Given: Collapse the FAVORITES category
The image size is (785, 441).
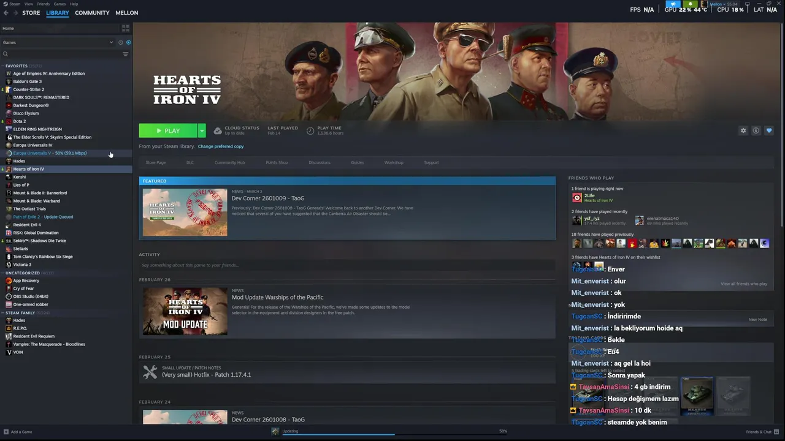Looking at the screenshot, I should click(3, 66).
